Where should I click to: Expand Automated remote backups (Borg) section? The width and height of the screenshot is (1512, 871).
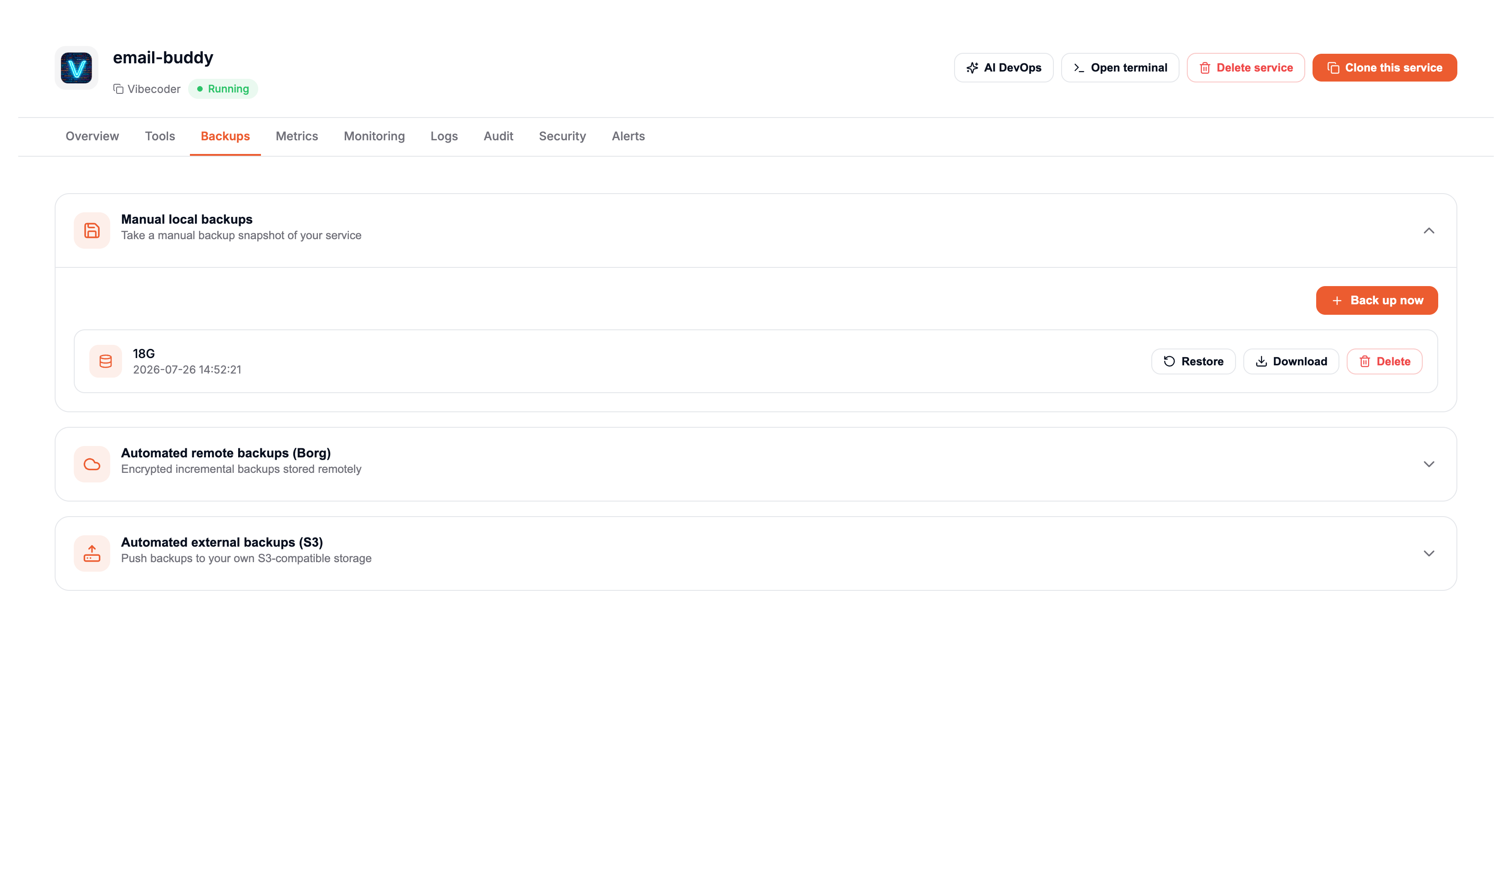tap(1428, 464)
